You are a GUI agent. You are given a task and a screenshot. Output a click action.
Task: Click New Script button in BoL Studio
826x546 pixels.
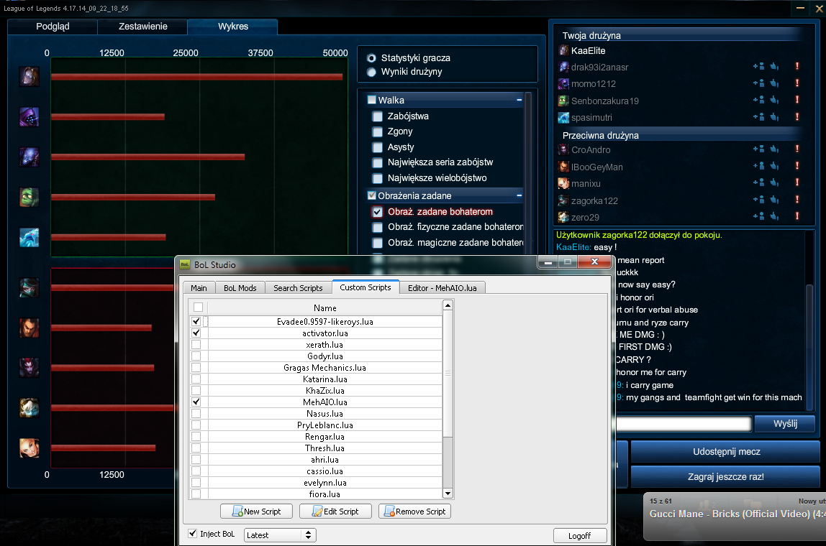click(257, 512)
